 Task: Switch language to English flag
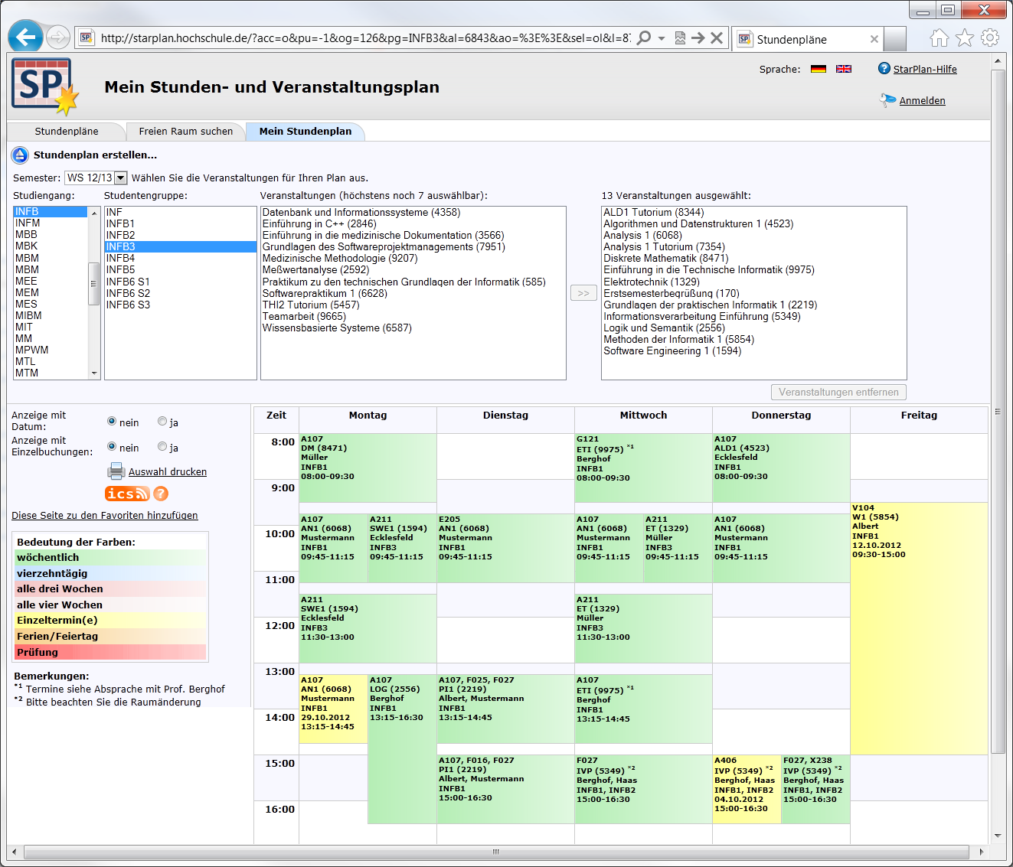pyautogui.click(x=844, y=69)
